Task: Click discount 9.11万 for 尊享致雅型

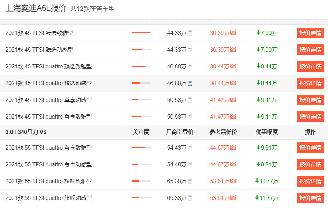Action: point(267,117)
